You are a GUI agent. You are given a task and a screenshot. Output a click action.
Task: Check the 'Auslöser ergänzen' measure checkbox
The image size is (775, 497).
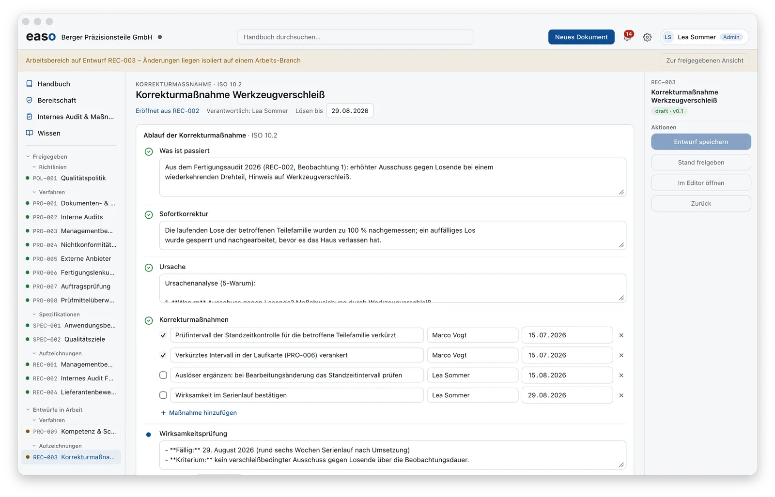(x=163, y=375)
